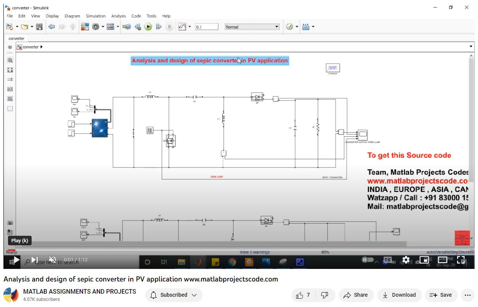Viewport: 478px width, 307px height.
Task: Click the Share button
Action: pyautogui.click(x=355, y=295)
